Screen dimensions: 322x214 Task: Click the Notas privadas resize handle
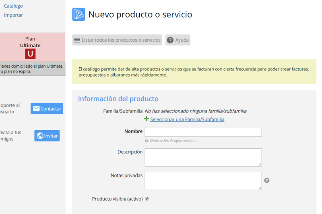point(260,188)
